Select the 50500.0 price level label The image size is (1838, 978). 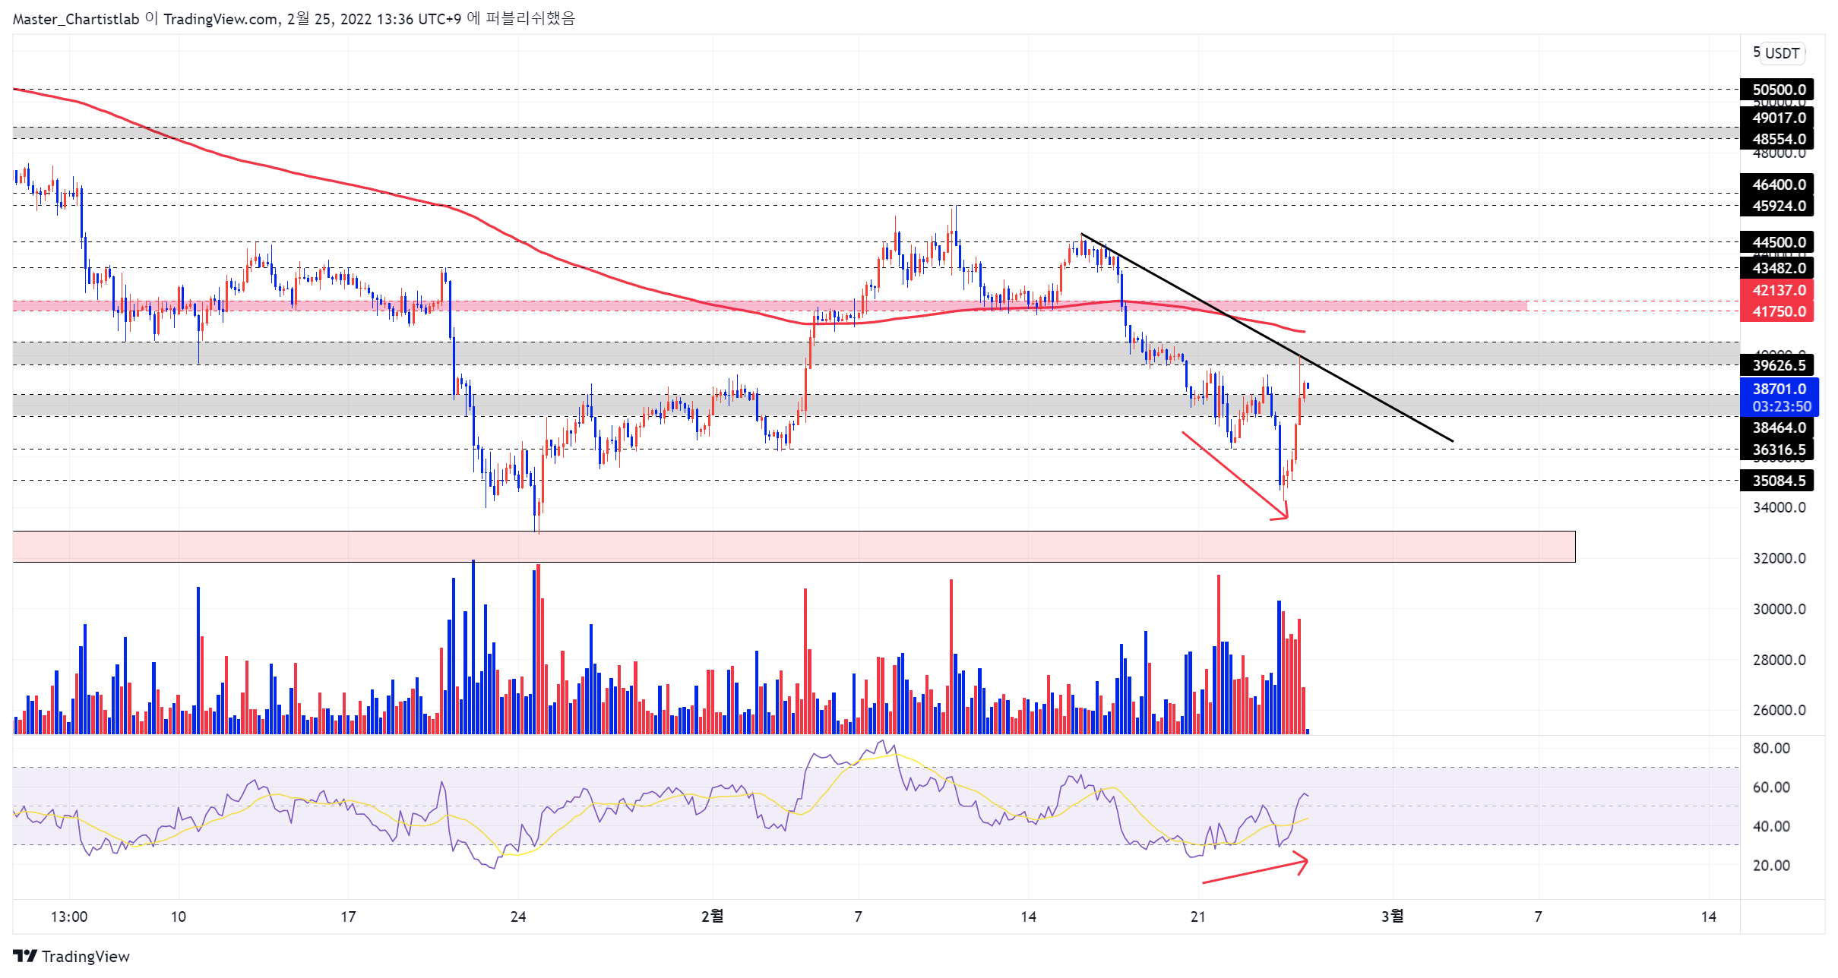[x=1777, y=90]
